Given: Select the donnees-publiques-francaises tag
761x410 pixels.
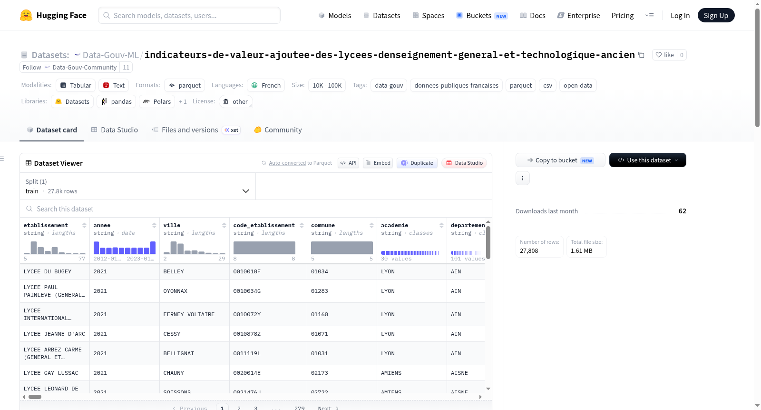Looking at the screenshot, I should (456, 85).
